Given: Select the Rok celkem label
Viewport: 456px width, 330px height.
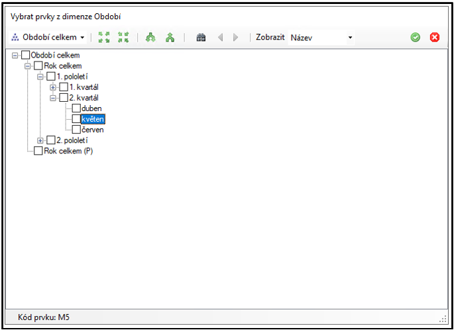Looking at the screenshot, I should [x=63, y=66].
